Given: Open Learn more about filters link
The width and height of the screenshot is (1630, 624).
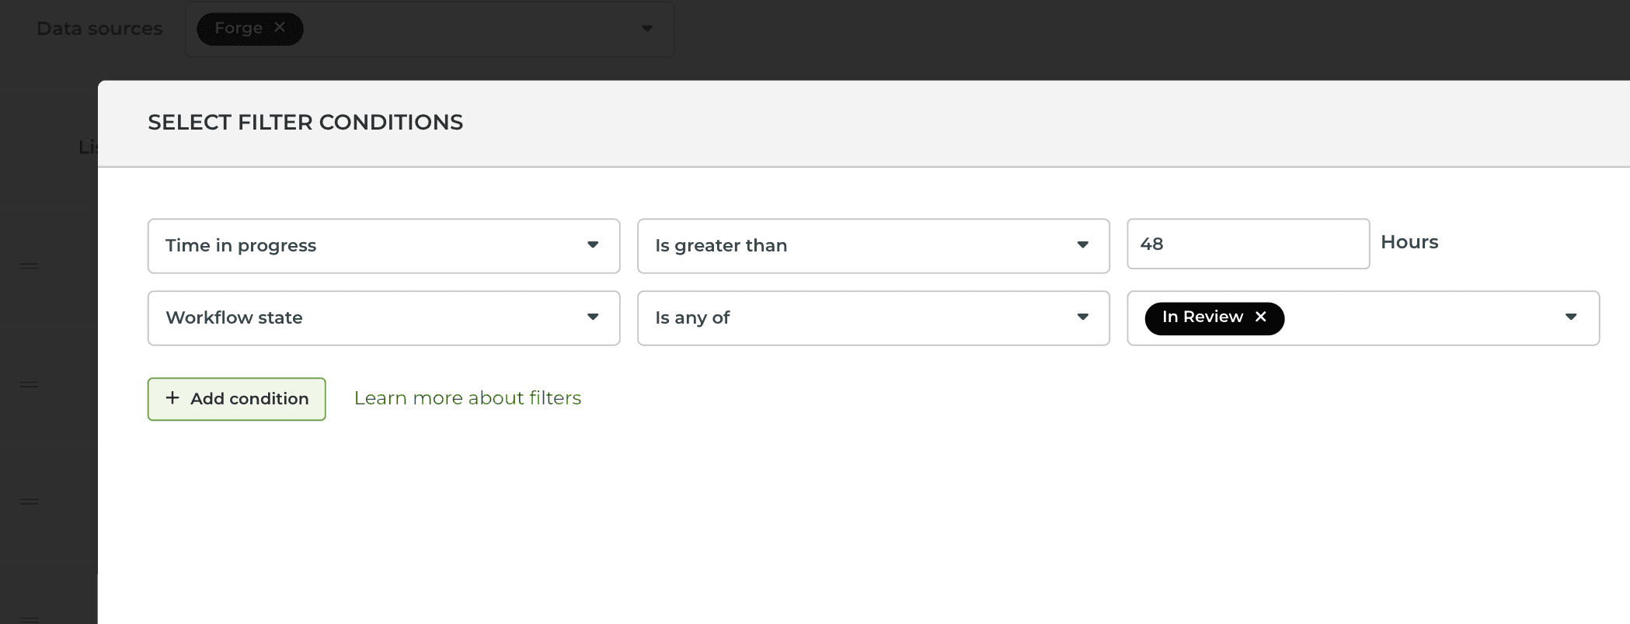Looking at the screenshot, I should [467, 398].
